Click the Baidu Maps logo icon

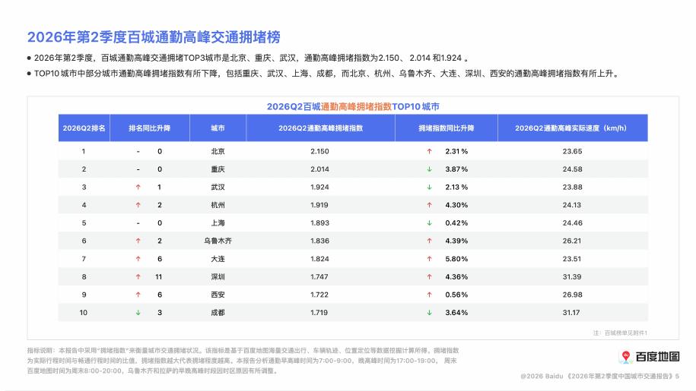point(626,357)
